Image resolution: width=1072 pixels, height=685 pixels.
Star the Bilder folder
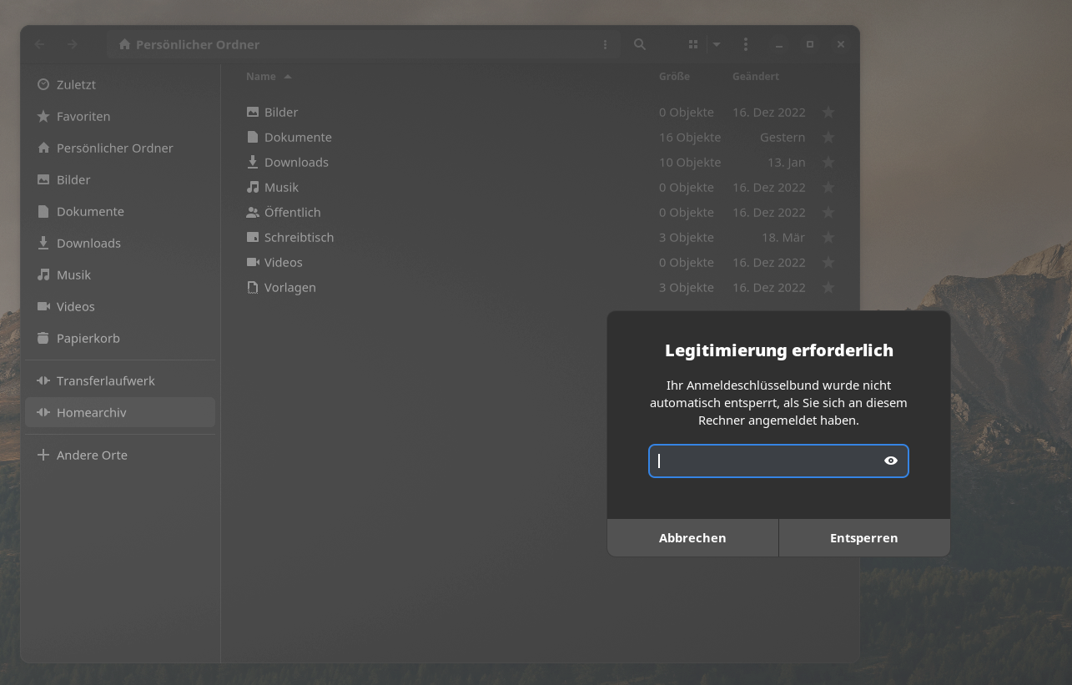tap(828, 112)
